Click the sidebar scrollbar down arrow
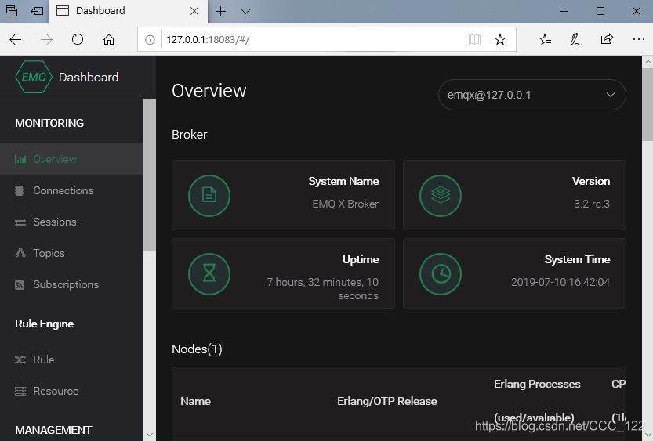The height and width of the screenshot is (441, 653). click(150, 435)
